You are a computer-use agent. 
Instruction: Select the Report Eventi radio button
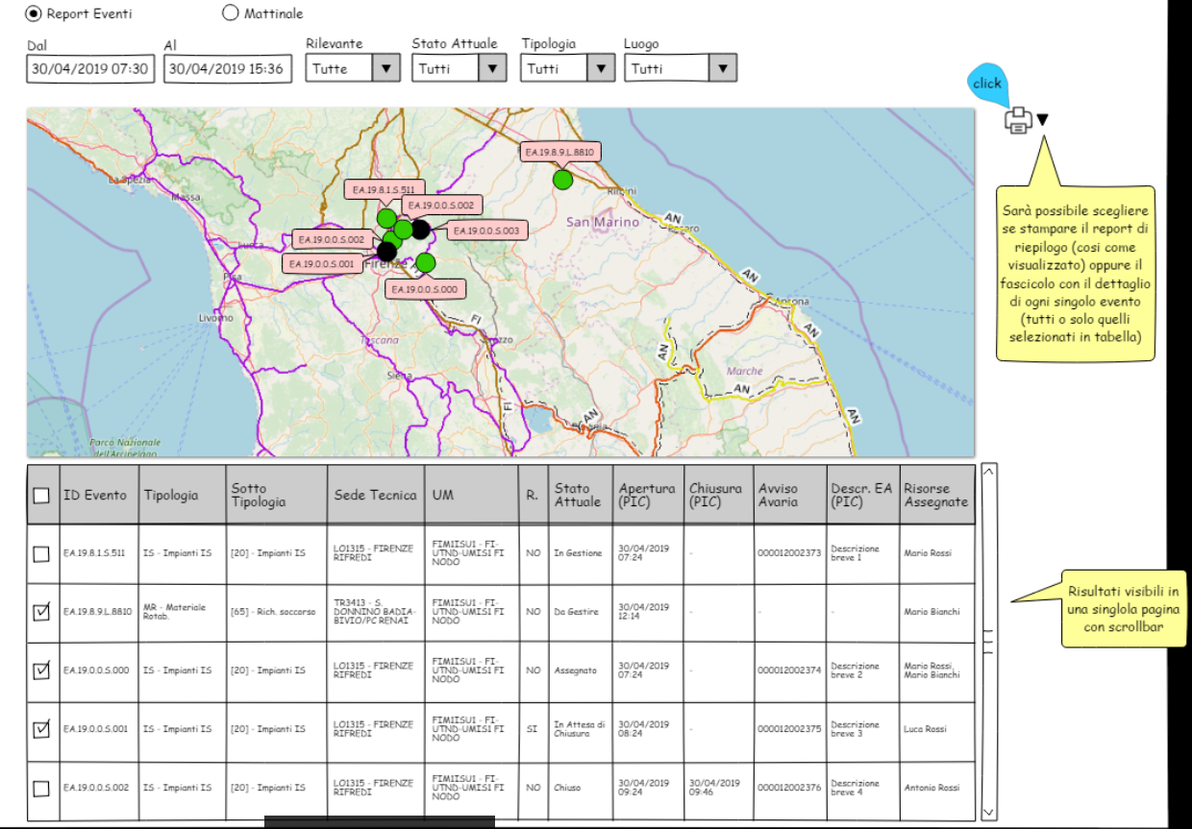[35, 13]
